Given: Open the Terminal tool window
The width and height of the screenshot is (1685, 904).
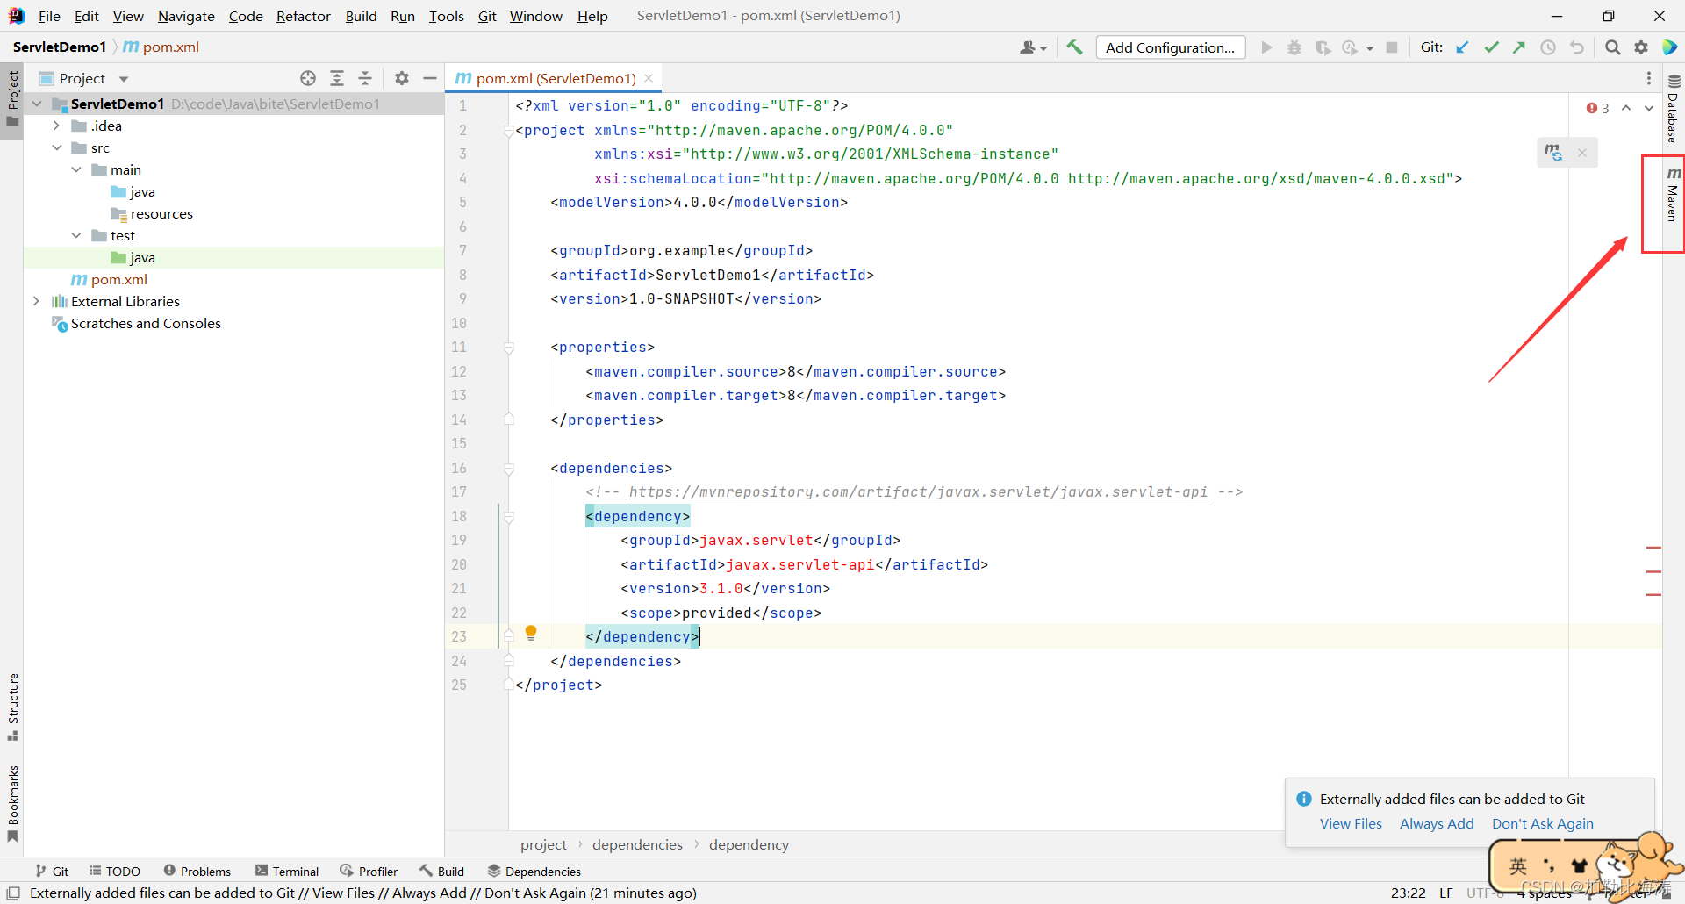Looking at the screenshot, I should [287, 871].
